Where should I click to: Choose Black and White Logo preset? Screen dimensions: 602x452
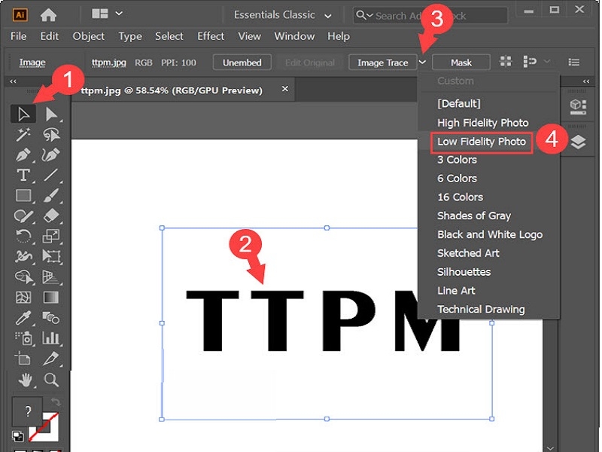click(x=490, y=234)
